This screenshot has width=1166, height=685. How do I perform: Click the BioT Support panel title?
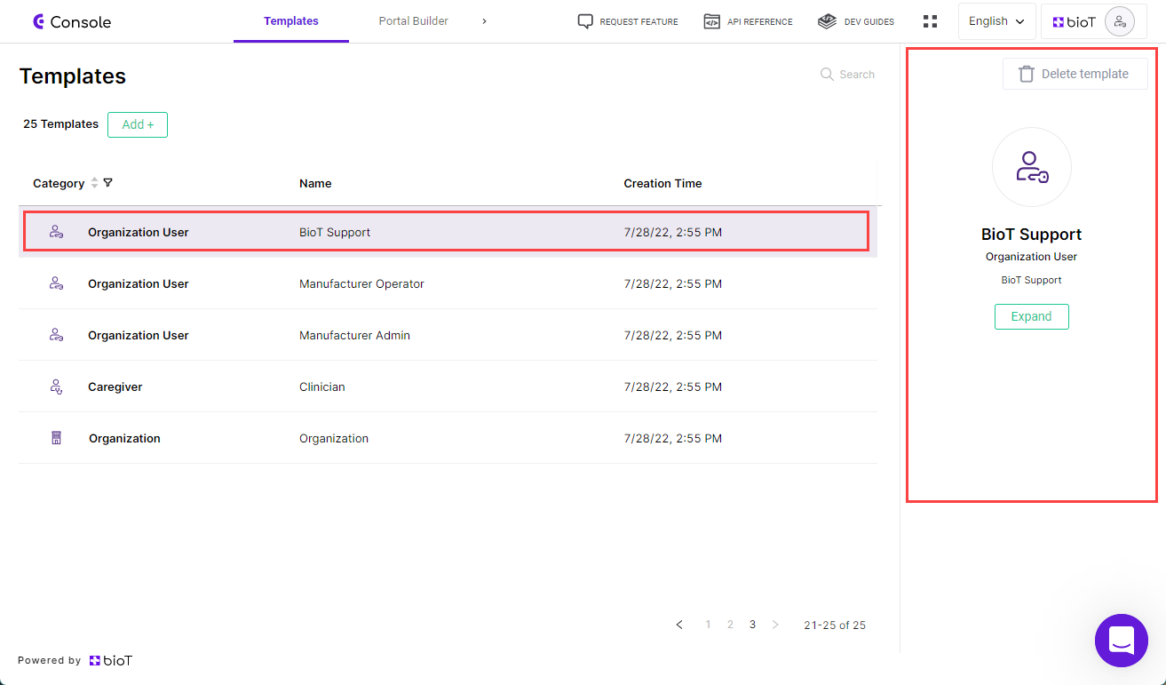click(1031, 235)
